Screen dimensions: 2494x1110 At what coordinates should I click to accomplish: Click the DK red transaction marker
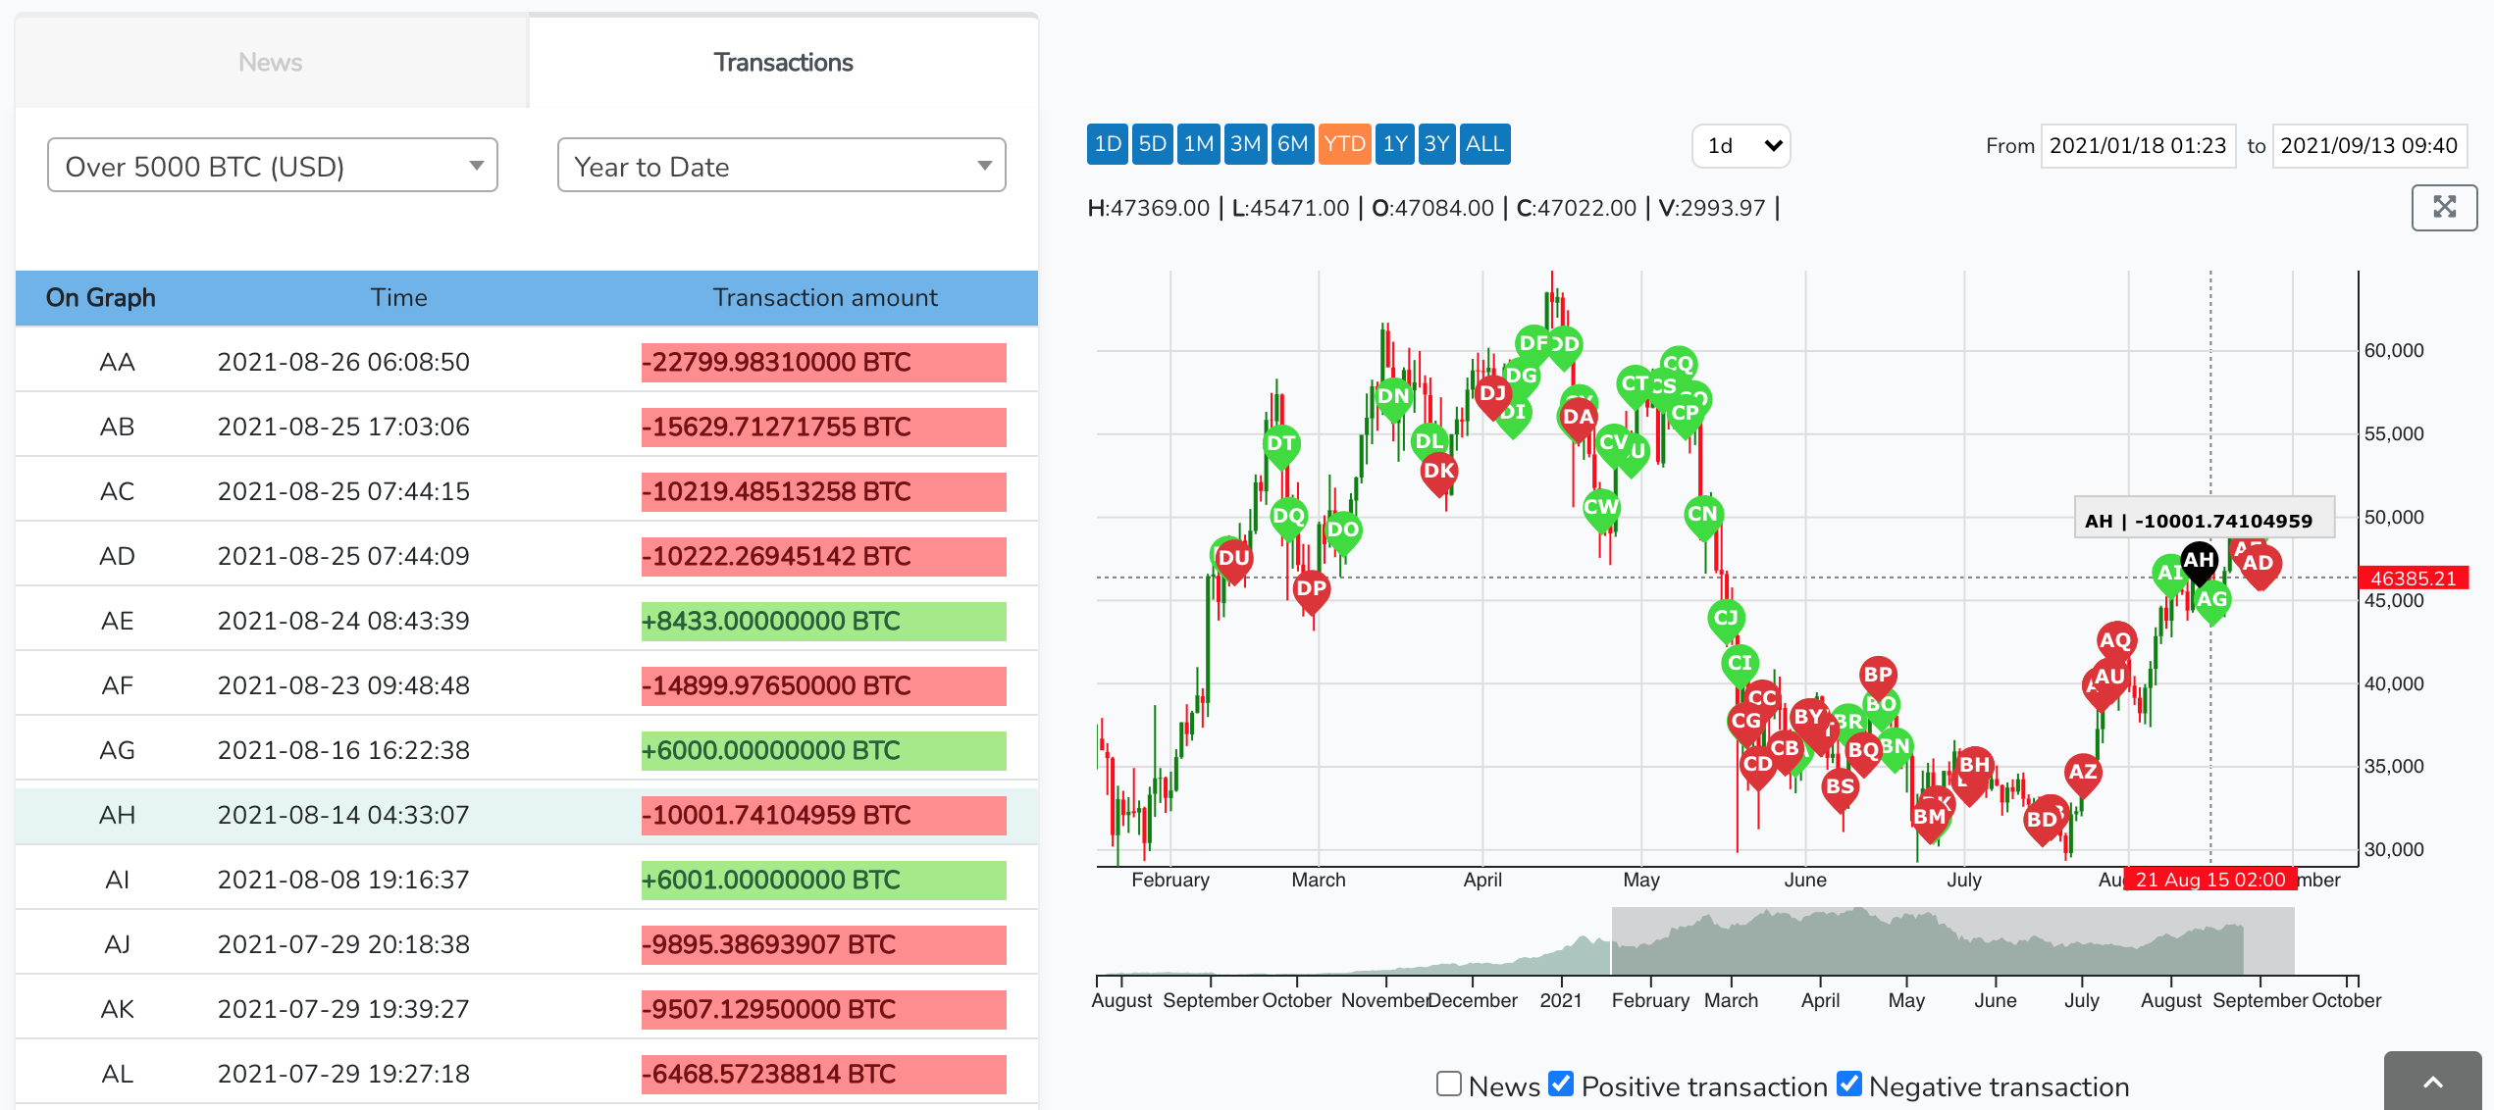coord(1438,471)
